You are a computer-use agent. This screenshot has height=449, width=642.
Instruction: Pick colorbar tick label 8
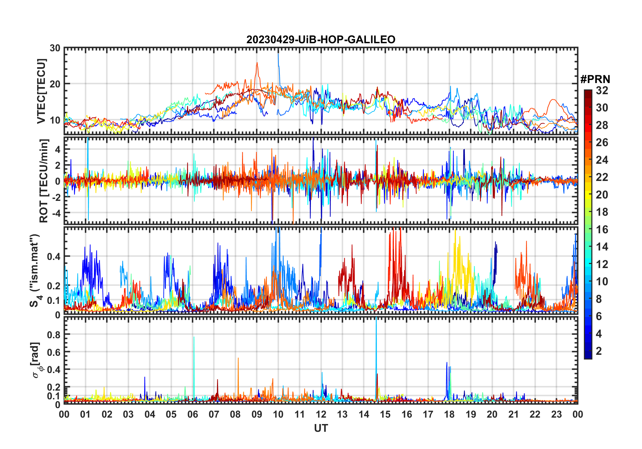pos(599,299)
